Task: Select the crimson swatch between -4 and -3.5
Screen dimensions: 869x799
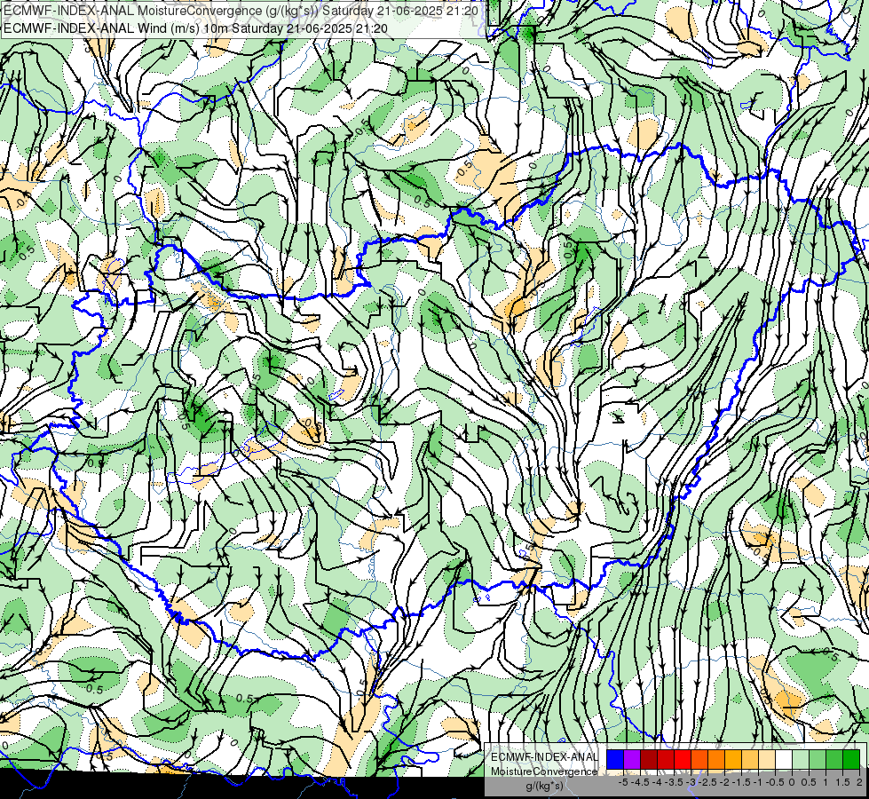Action: pos(666,759)
